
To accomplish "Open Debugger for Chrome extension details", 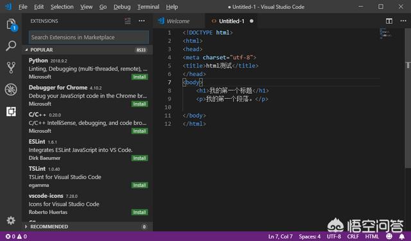I will pyautogui.click(x=87, y=96).
